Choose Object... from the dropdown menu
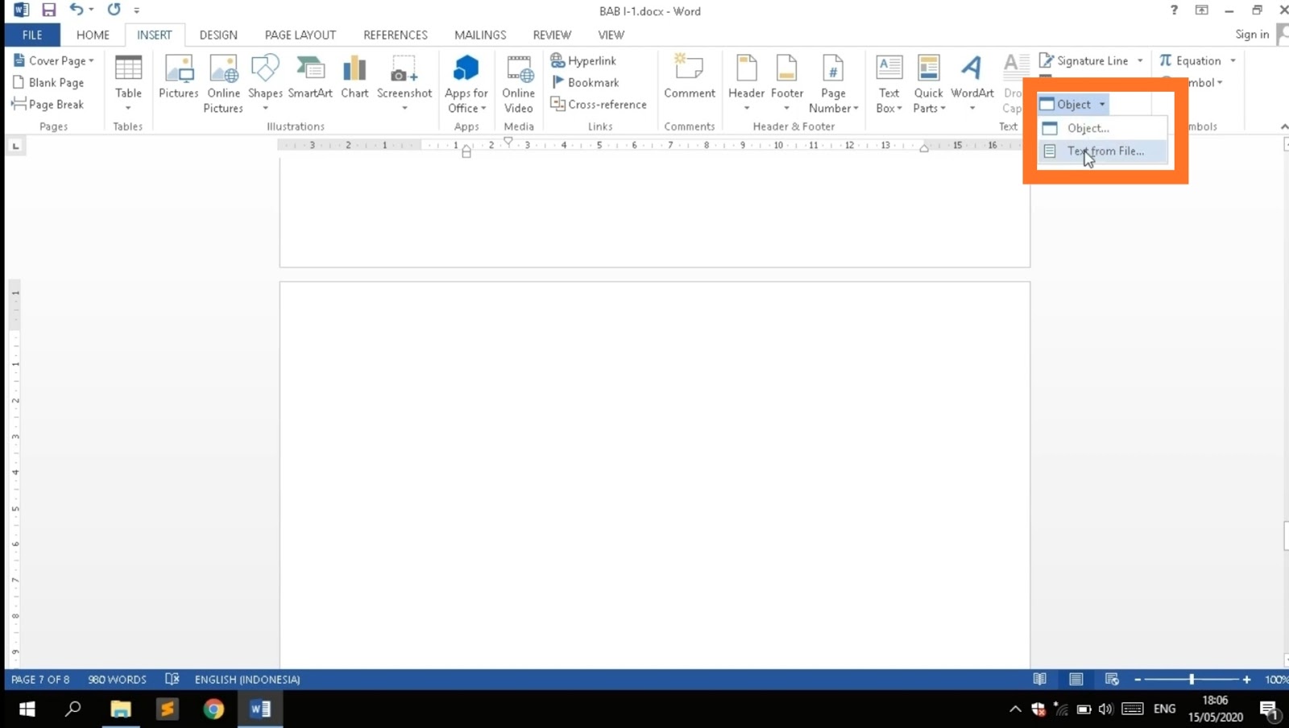The height and width of the screenshot is (728, 1289). coord(1102,128)
